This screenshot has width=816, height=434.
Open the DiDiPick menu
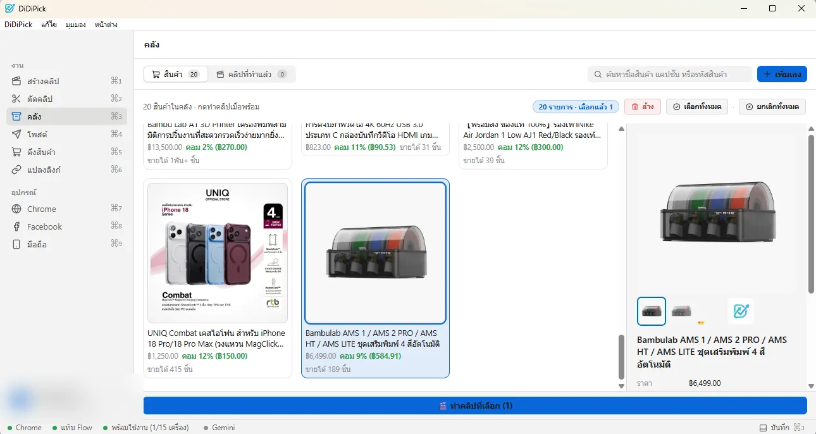[18, 25]
